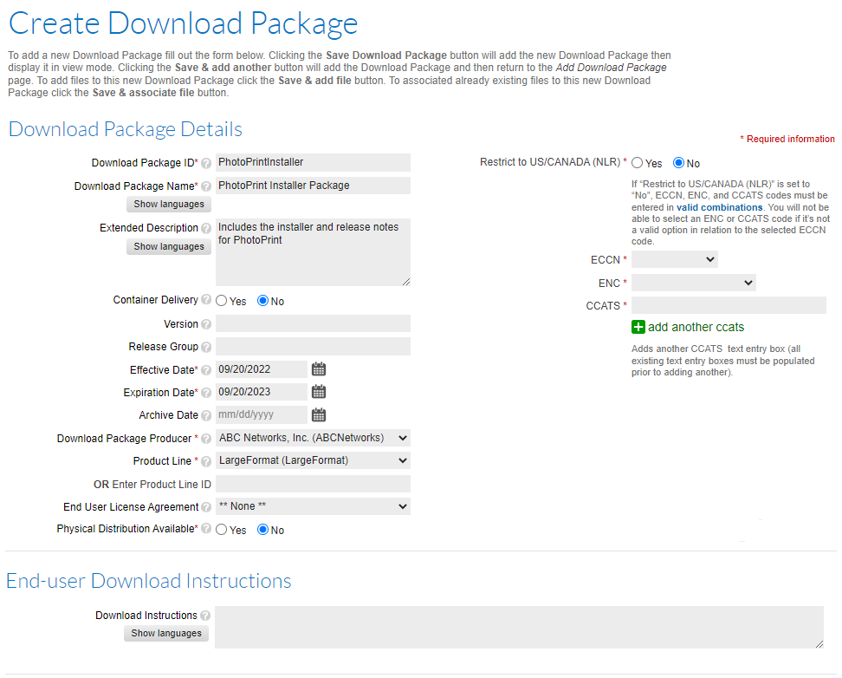Open the Download Package Producer dropdown
The image size is (842, 678).
(x=313, y=438)
